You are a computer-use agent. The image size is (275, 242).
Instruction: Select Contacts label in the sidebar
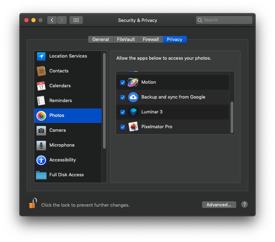59,71
